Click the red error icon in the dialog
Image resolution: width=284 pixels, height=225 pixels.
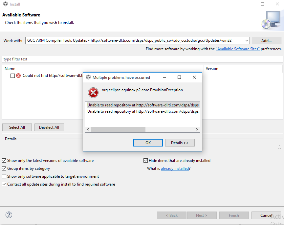click(x=94, y=93)
